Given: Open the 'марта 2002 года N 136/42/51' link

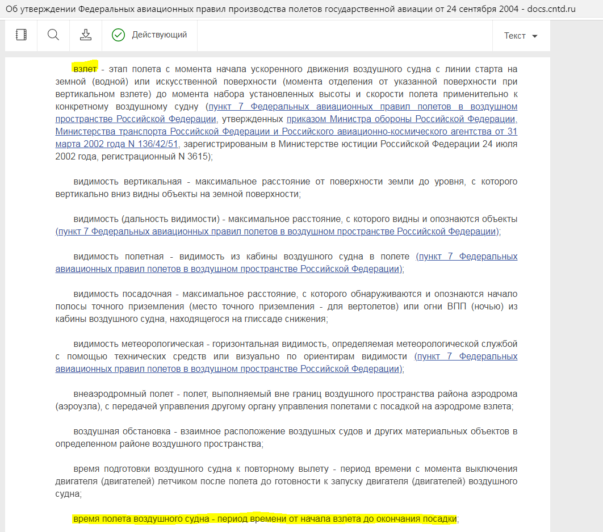Looking at the screenshot, I should click(117, 144).
